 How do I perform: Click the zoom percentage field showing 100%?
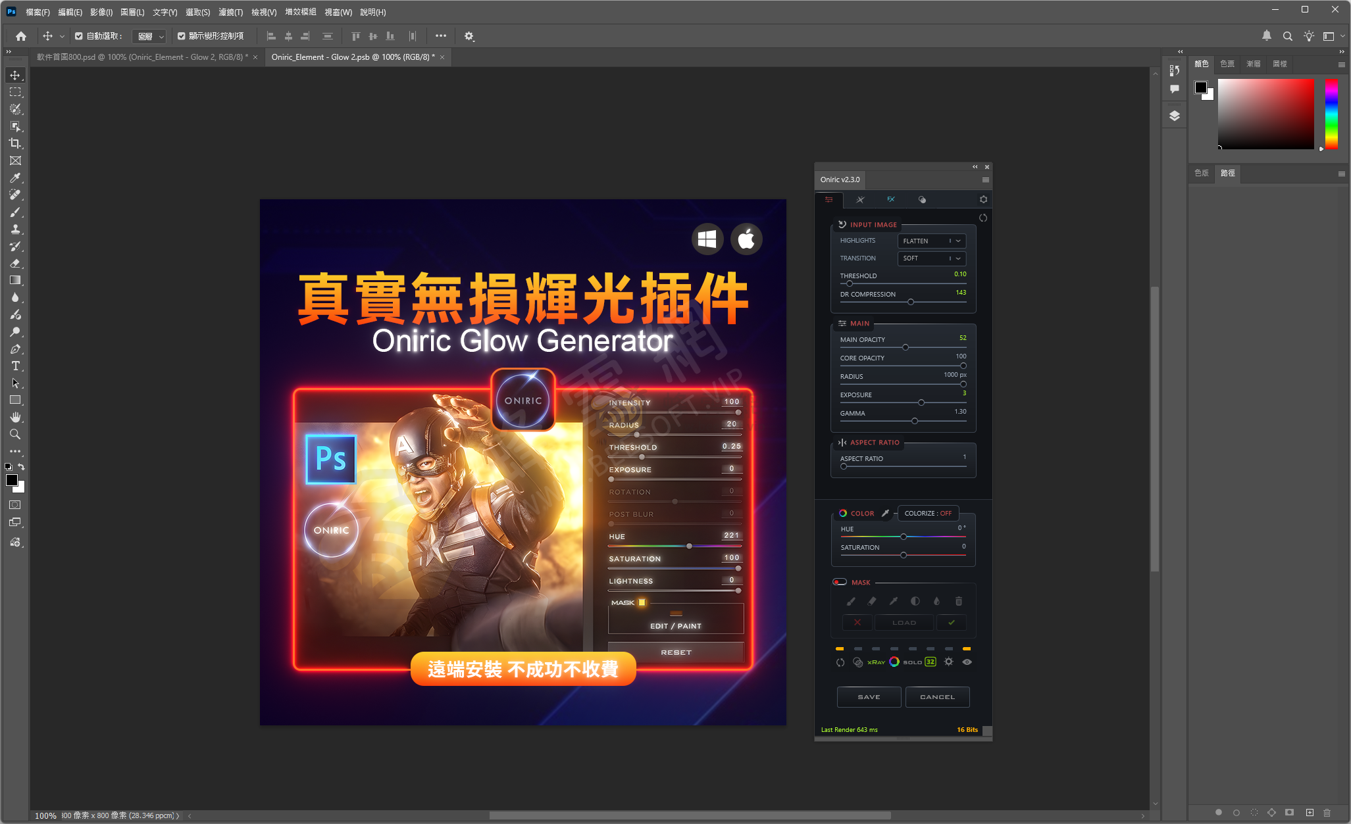[45, 815]
